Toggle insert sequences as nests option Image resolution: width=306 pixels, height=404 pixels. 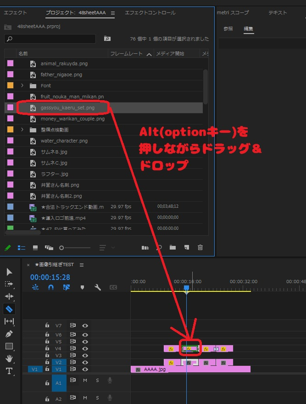coord(35,287)
